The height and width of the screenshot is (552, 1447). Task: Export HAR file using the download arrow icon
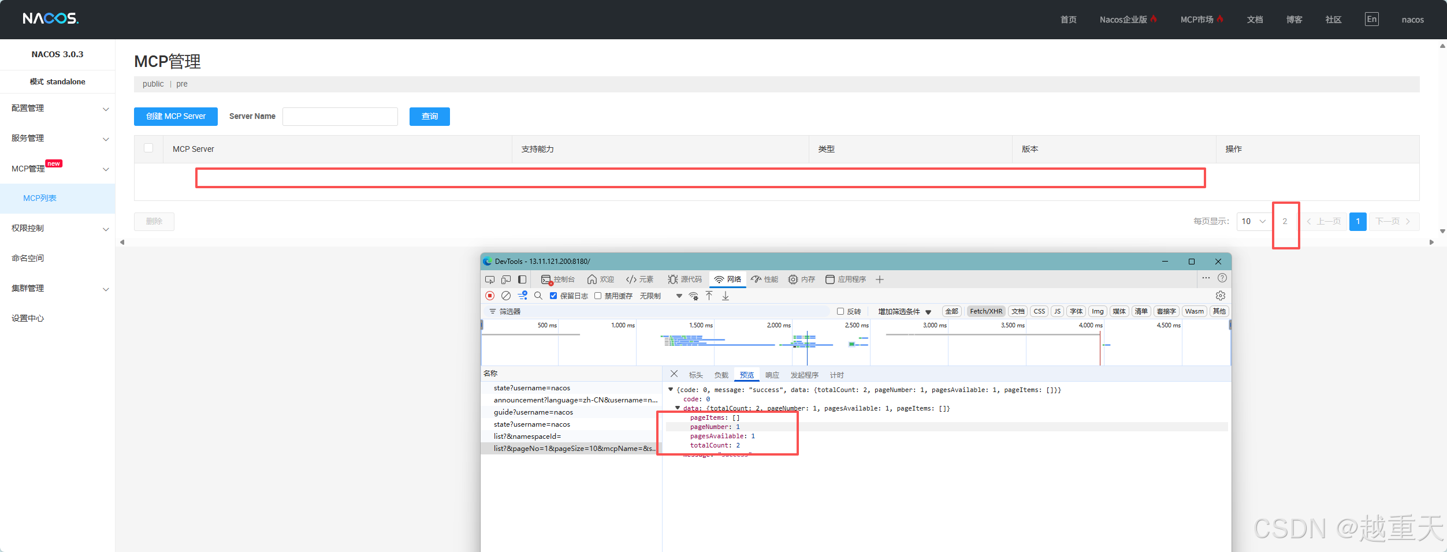726,296
